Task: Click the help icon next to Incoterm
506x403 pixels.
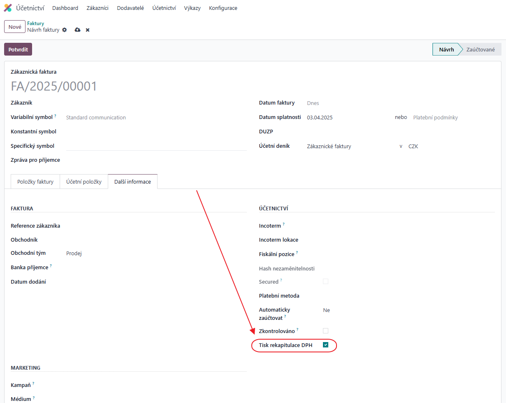Action: [x=283, y=224]
